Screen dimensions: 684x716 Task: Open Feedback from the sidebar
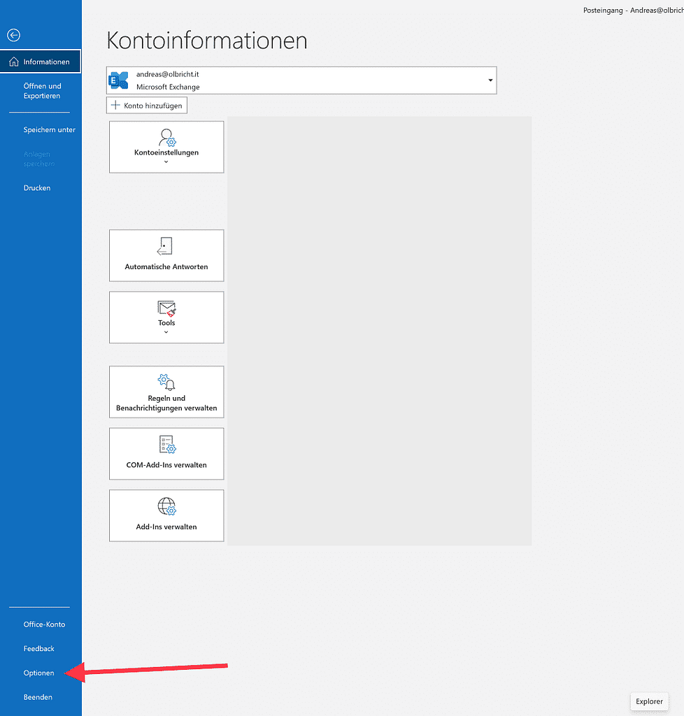tap(38, 648)
